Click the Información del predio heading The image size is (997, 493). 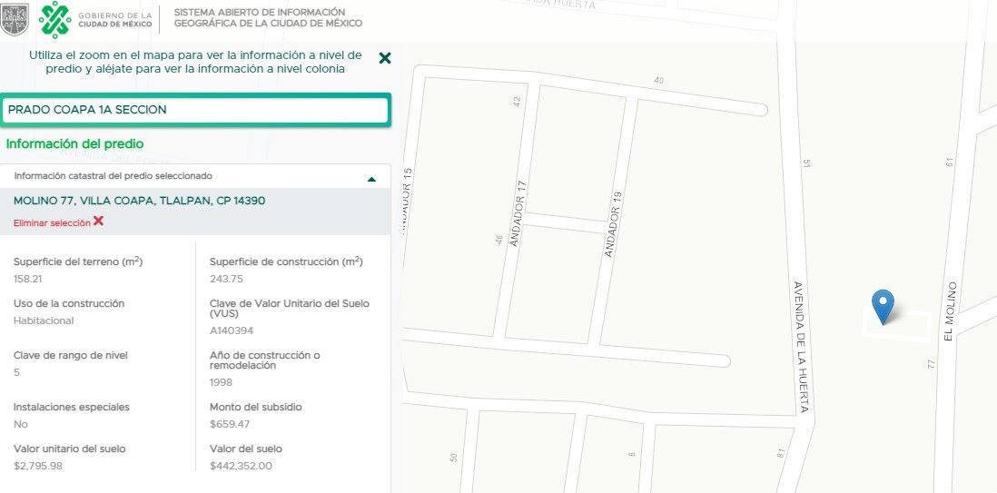[75, 143]
